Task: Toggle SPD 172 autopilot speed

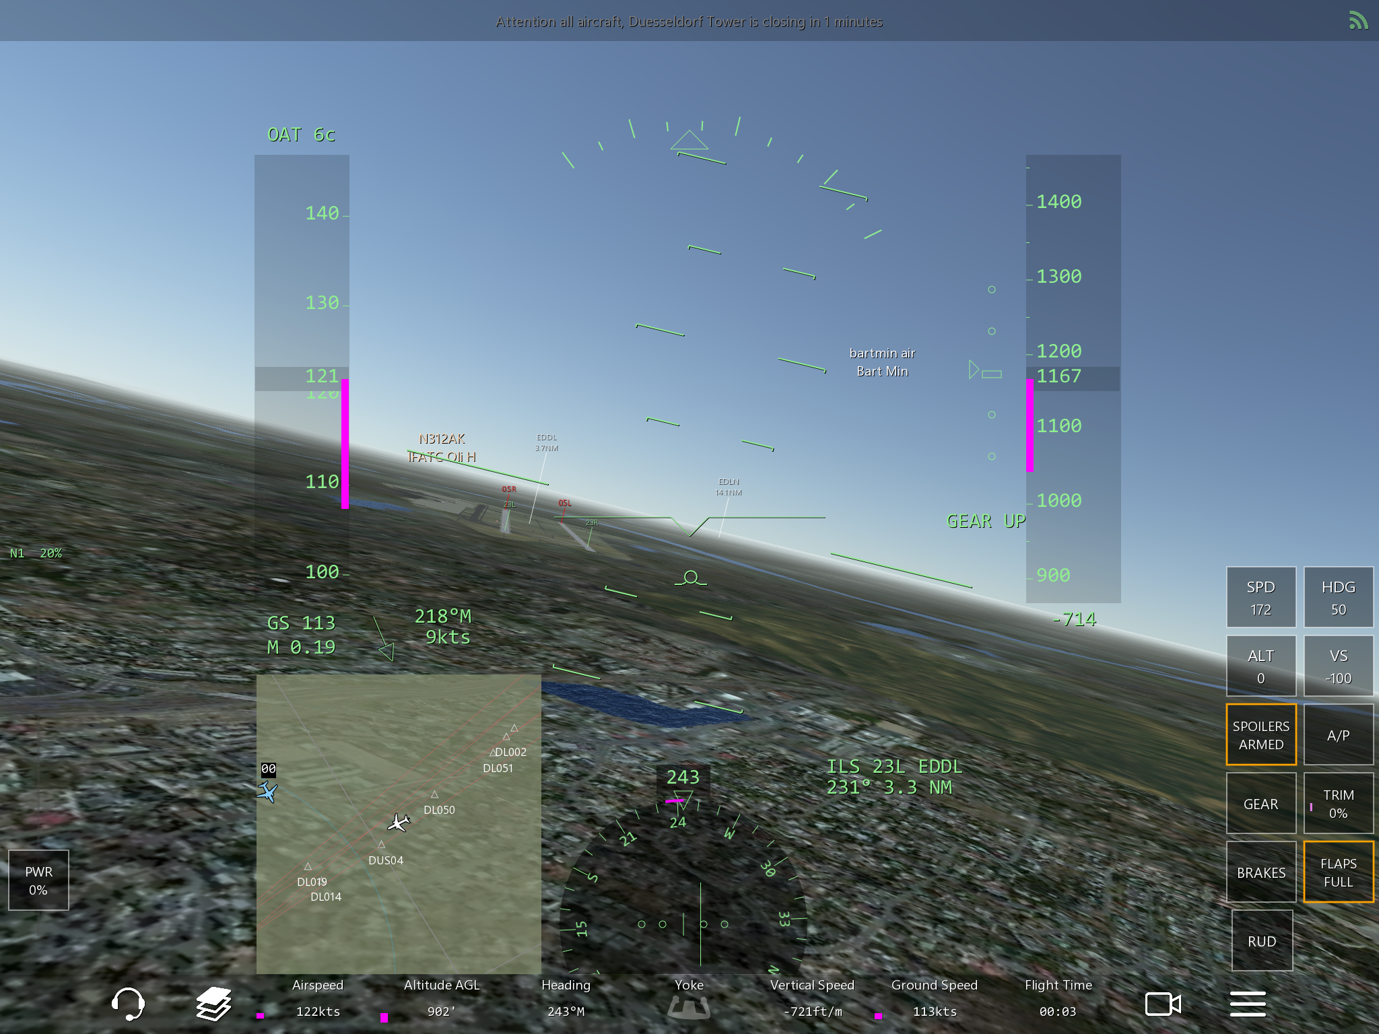Action: tap(1260, 597)
